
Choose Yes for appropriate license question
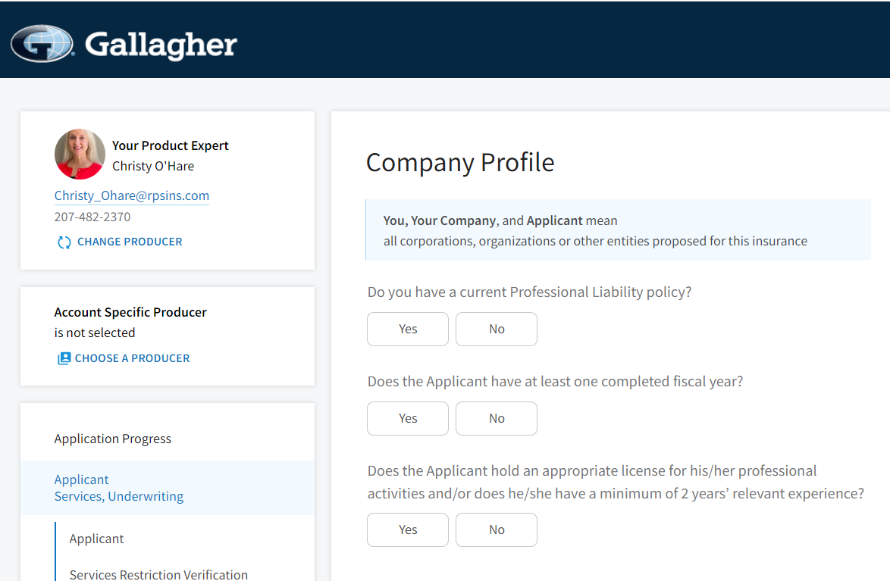click(x=408, y=530)
